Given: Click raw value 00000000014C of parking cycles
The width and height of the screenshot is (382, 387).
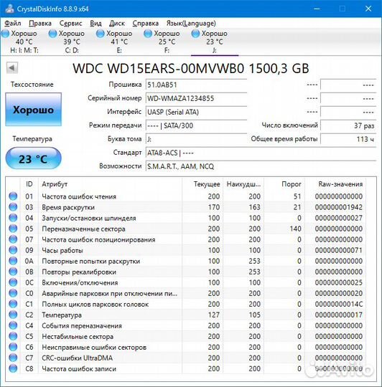Looking at the screenshot, I should click(x=339, y=304).
